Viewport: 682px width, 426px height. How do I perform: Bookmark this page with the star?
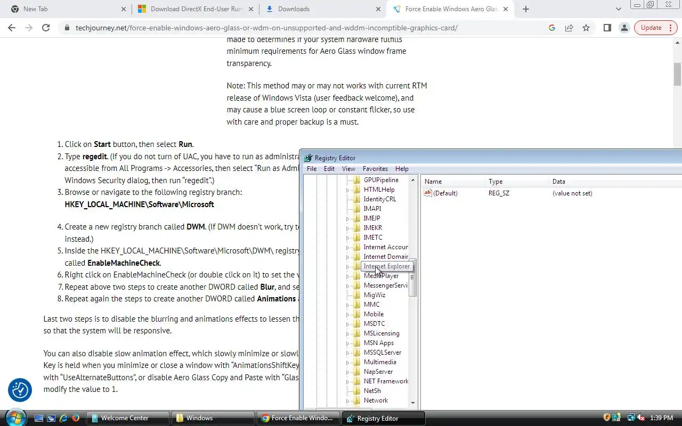[x=586, y=28]
